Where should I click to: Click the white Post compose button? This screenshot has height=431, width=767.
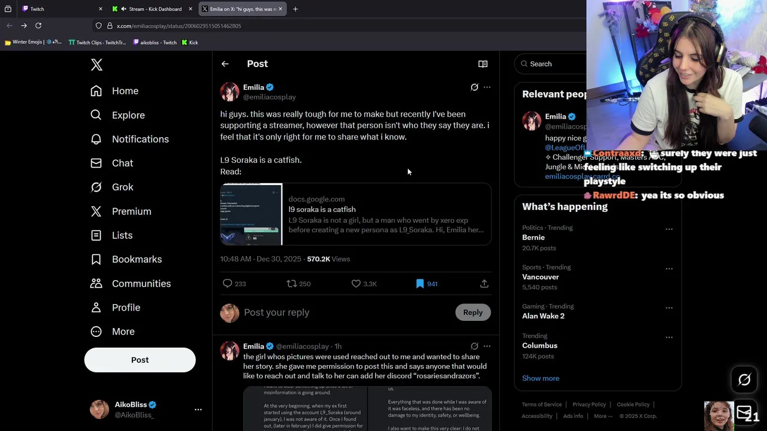point(140,360)
